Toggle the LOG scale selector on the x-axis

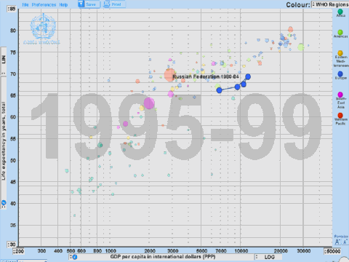[268, 257]
